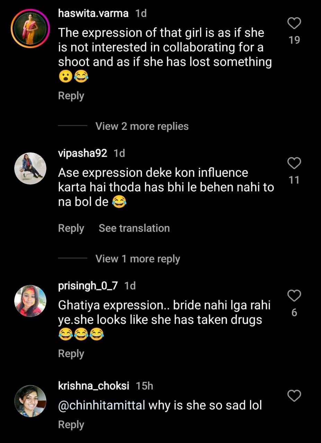
Task: Reply to prisingh_0_7's comment
Action: coord(71,354)
